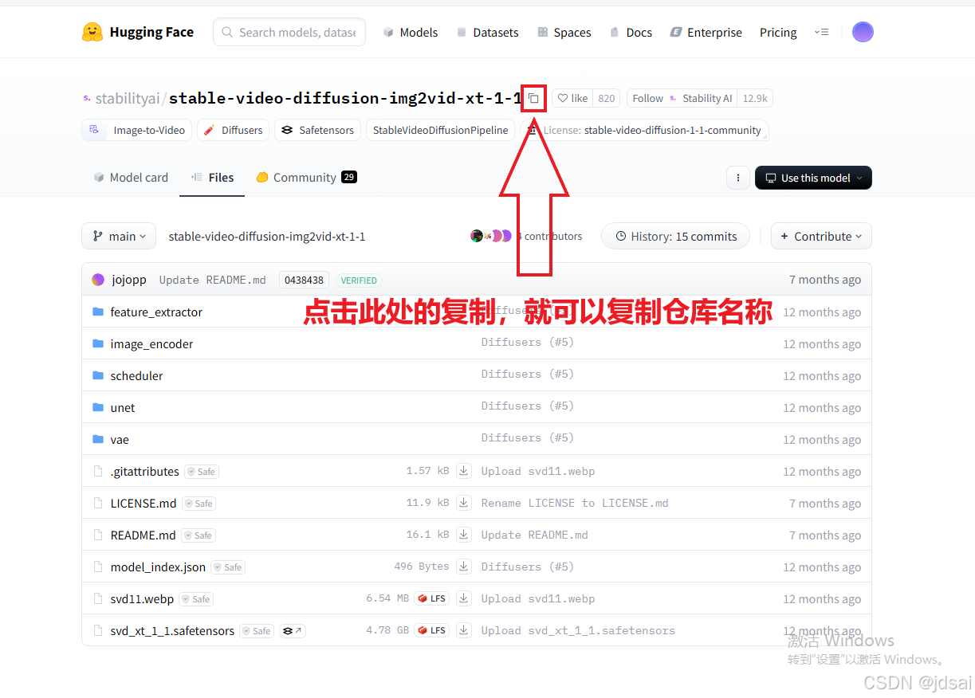
Task: Click the like count 820
Action: (607, 98)
